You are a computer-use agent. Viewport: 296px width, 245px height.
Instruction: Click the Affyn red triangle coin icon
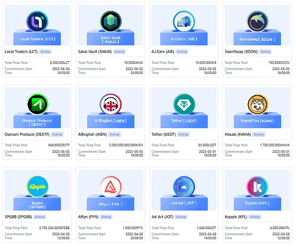pos(111,187)
